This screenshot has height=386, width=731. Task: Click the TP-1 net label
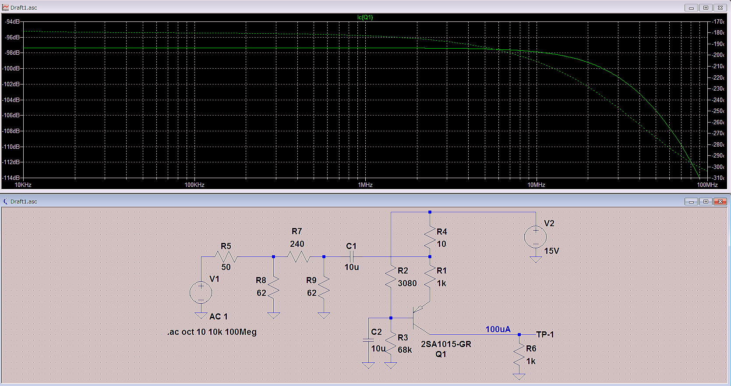545,334
